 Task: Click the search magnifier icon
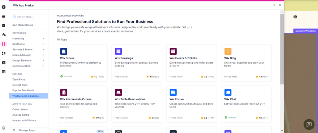click(x=14, y=17)
